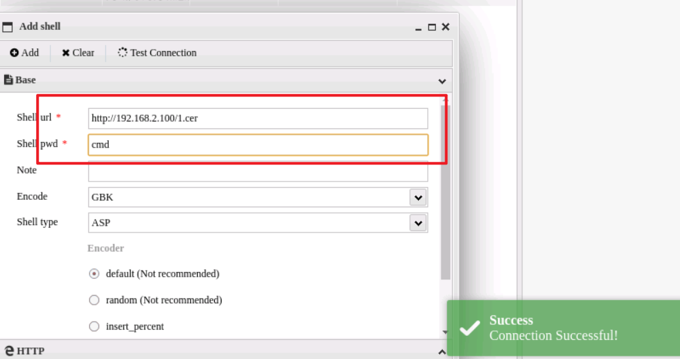
Task: Expand the HTTP section chevron
Action: tap(443, 352)
